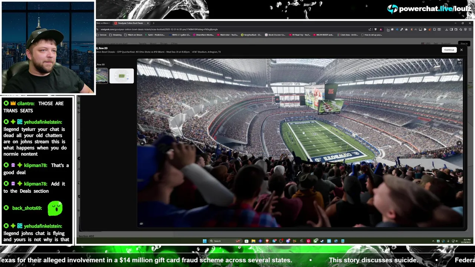Viewport: 475px width, 267px height.
Task: Open the Stook Discover bookmark
Action: pyautogui.click(x=275, y=35)
